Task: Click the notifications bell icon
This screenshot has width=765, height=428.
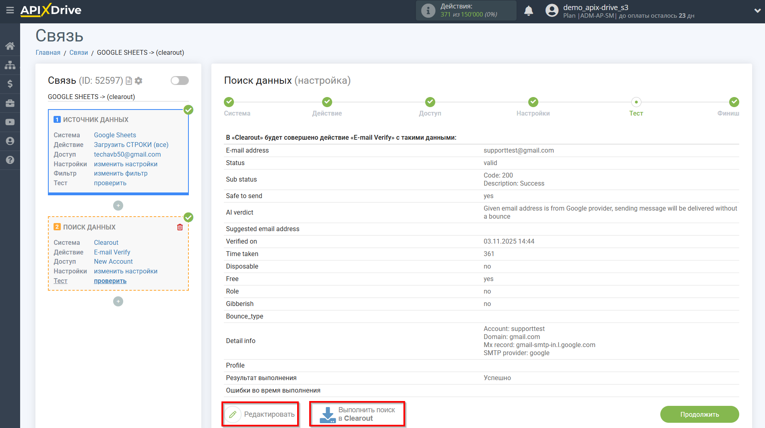Action: tap(528, 11)
